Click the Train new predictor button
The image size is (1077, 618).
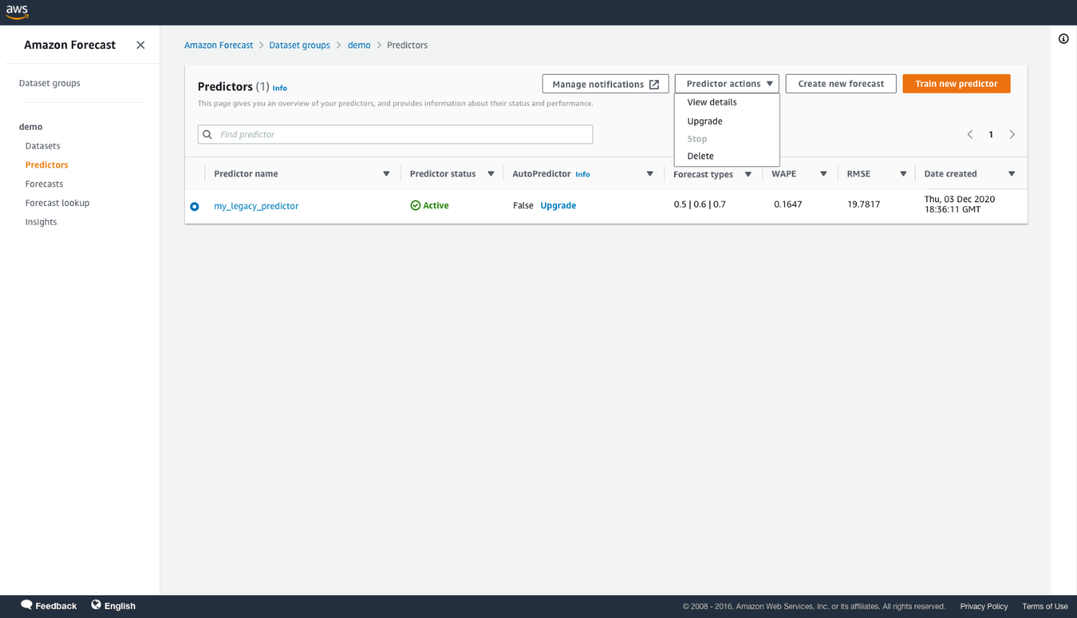[956, 84]
